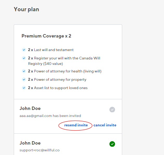Click the Premium Coverage x 2 title
The height and width of the screenshot is (155, 164).
[46, 36]
